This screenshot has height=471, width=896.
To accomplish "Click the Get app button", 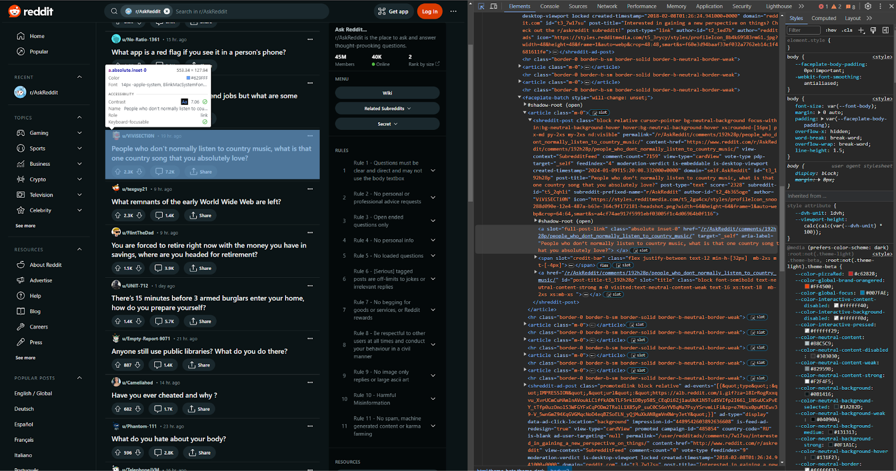I will click(x=393, y=11).
